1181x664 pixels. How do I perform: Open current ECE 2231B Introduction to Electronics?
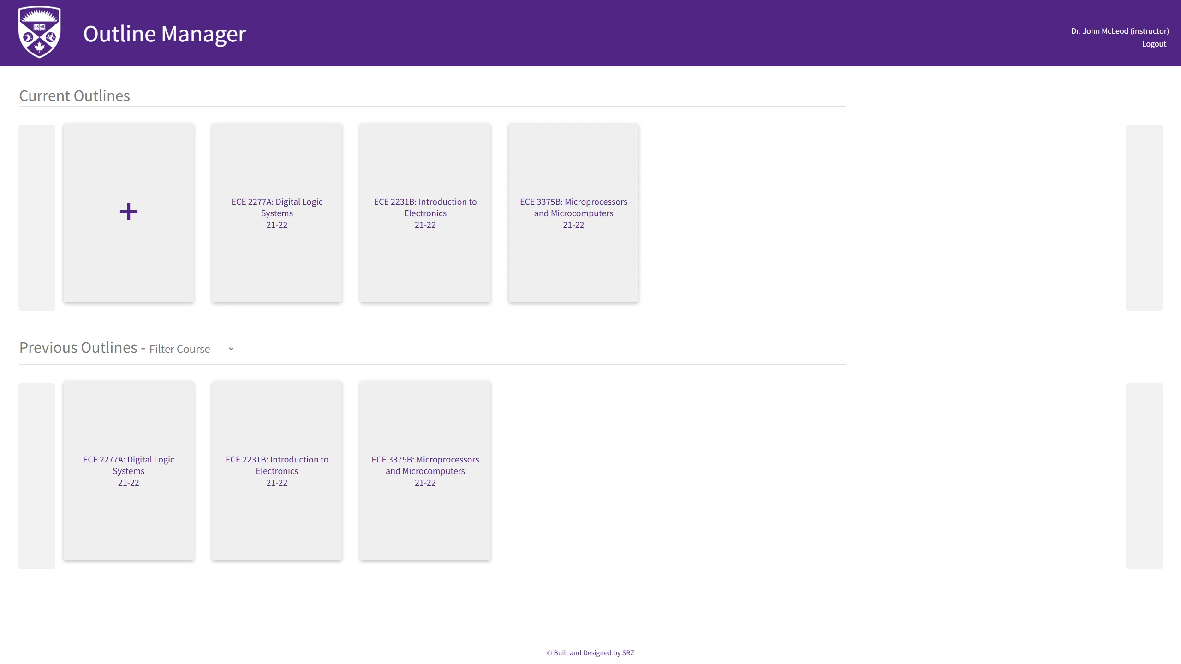coord(425,213)
